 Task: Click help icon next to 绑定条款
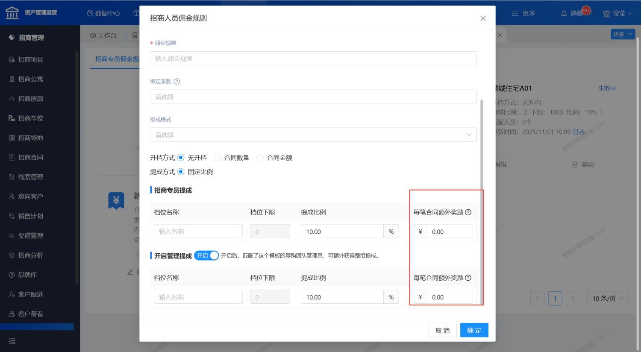click(x=176, y=82)
